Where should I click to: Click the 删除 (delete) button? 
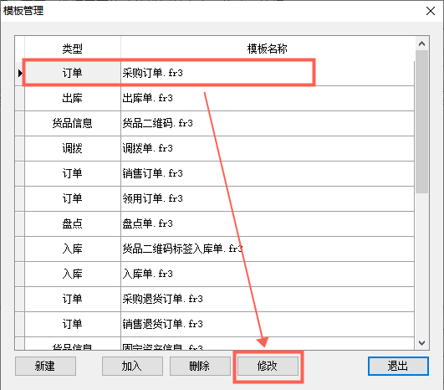(x=200, y=366)
